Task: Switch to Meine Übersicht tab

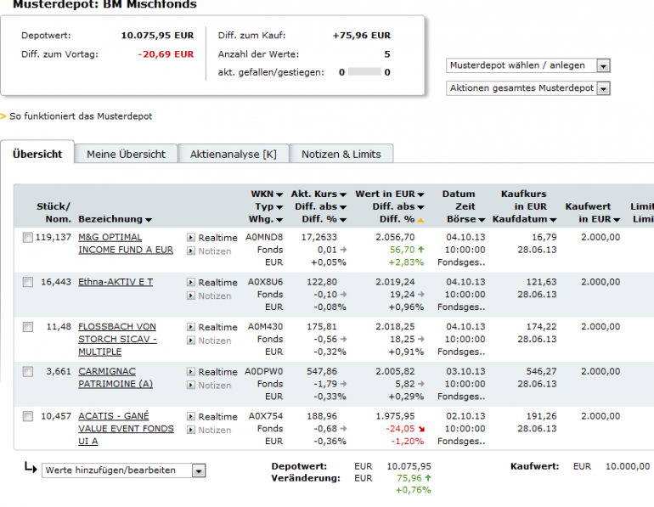Action: coord(126,155)
